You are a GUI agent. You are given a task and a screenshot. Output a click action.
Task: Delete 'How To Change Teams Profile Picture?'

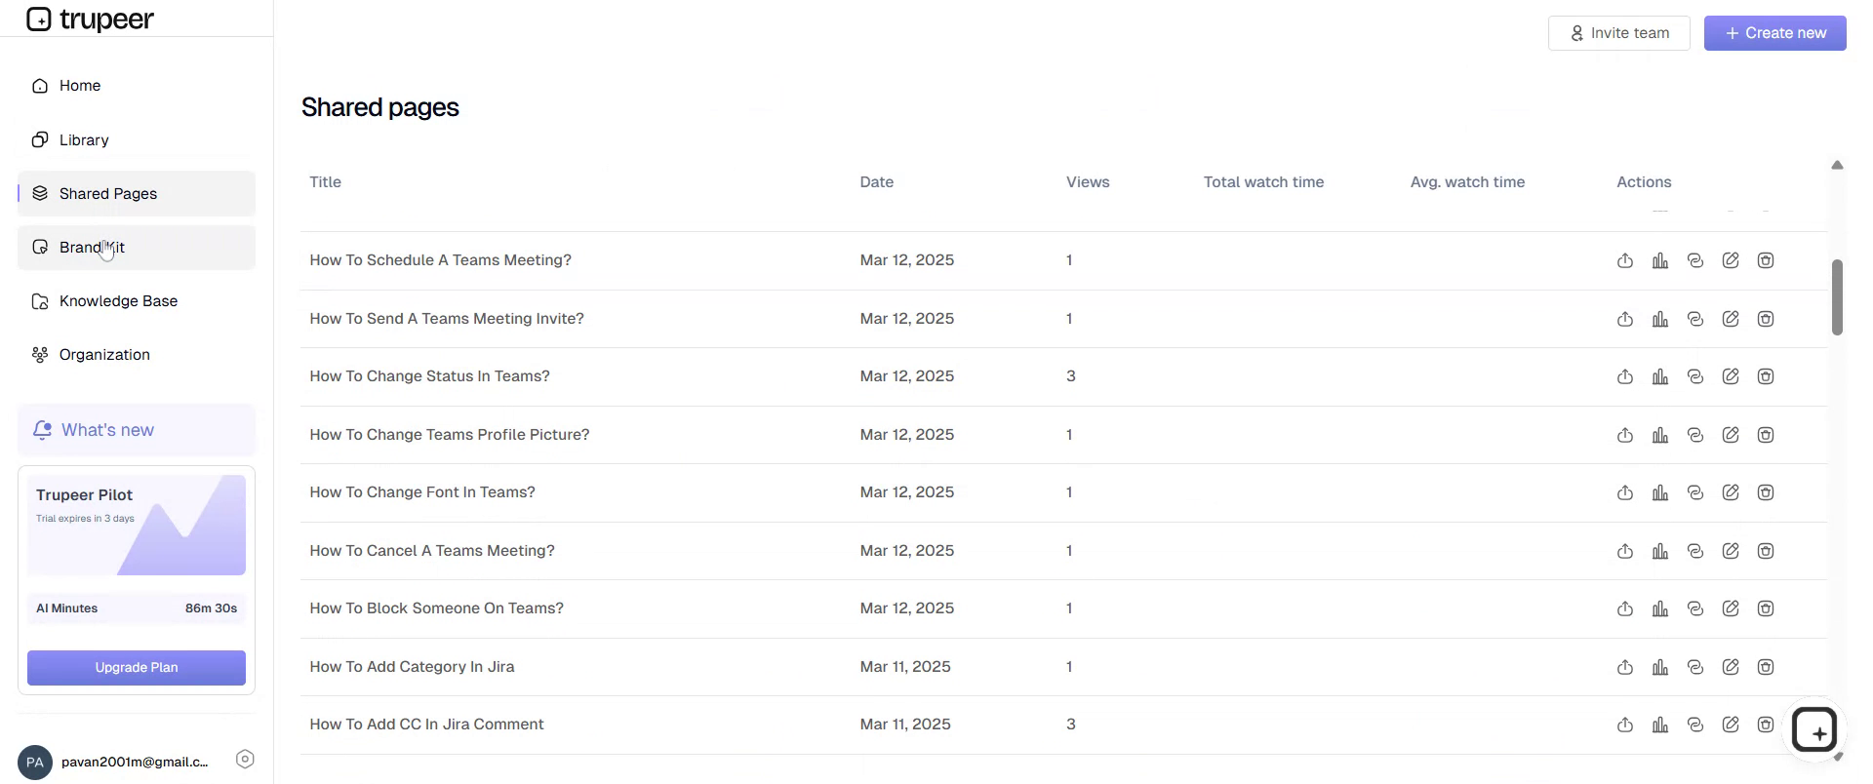coord(1766,435)
